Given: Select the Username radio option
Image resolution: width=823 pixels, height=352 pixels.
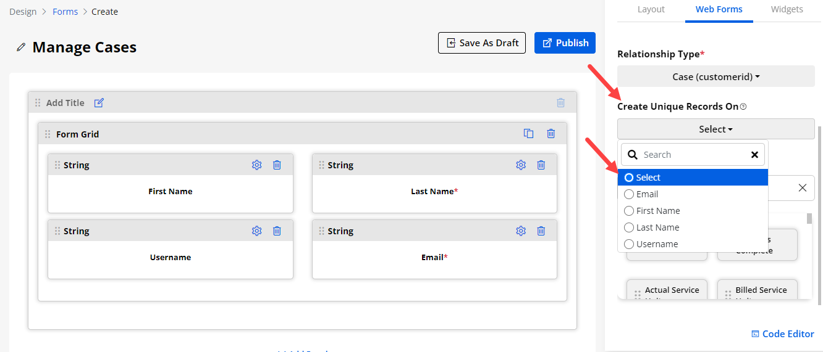Looking at the screenshot, I should (x=629, y=244).
